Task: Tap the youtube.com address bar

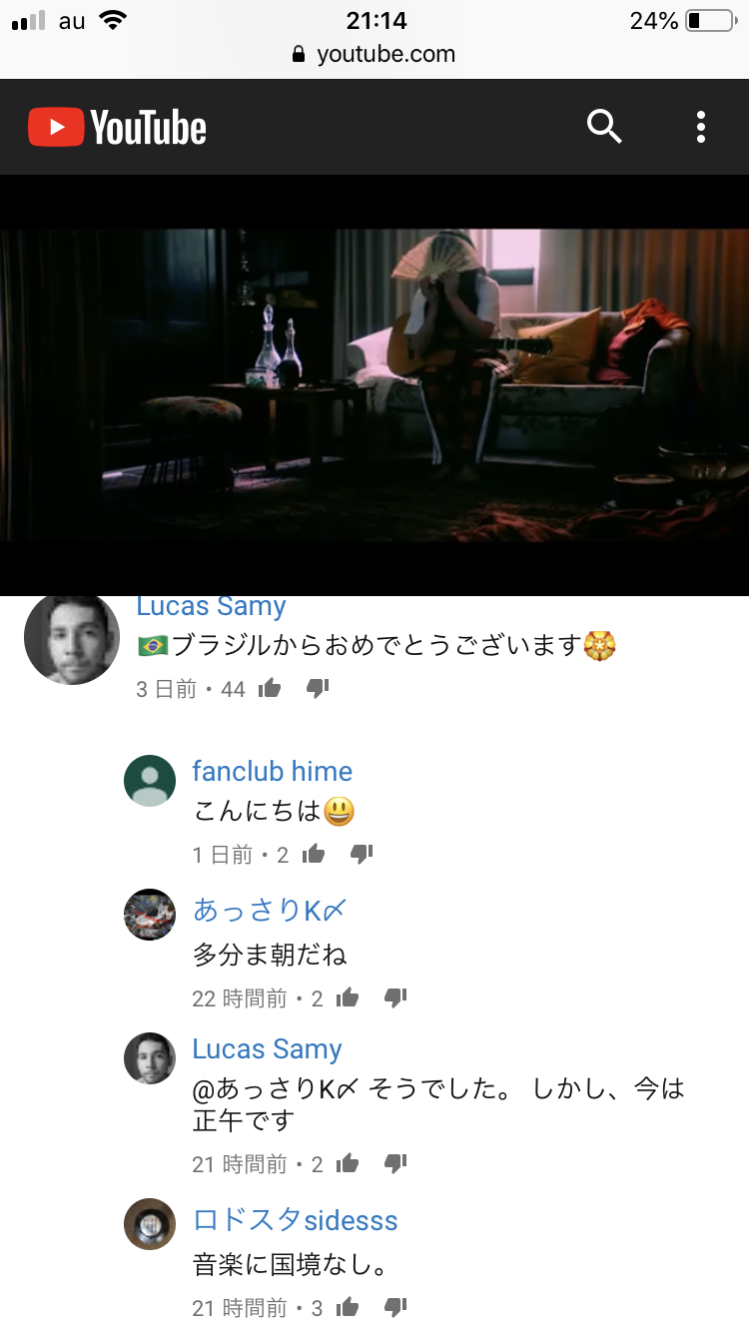Action: click(x=374, y=54)
